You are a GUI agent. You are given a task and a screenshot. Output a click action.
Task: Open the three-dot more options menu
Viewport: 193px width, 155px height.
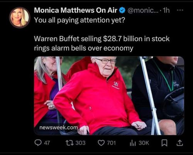coord(180,10)
